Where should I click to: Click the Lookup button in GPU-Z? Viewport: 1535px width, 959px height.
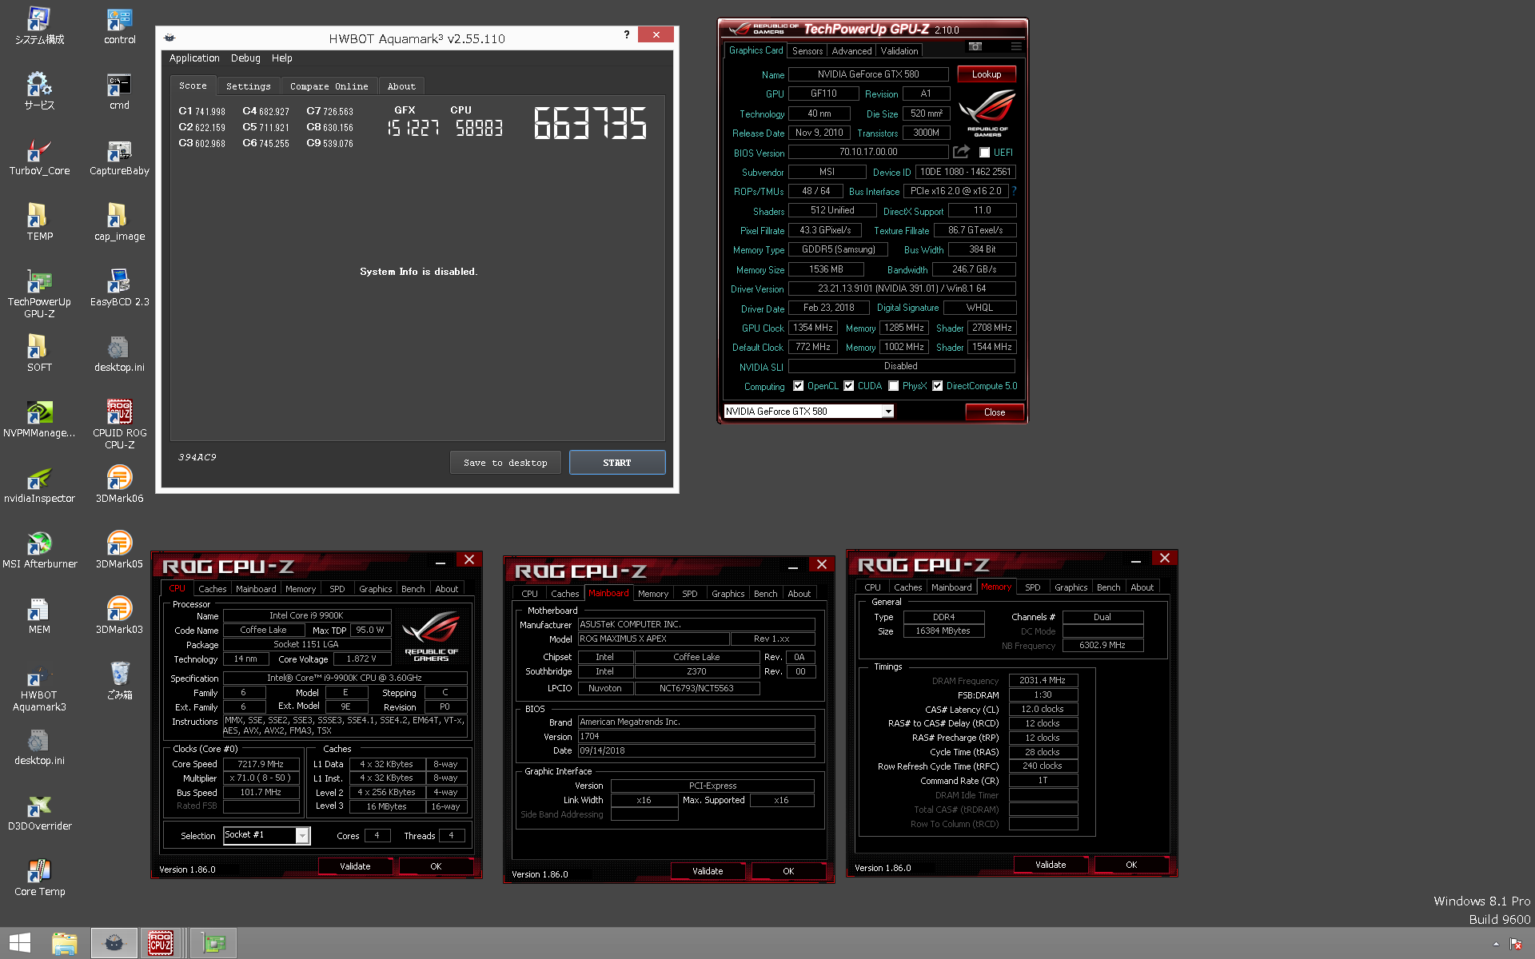pyautogui.click(x=987, y=74)
